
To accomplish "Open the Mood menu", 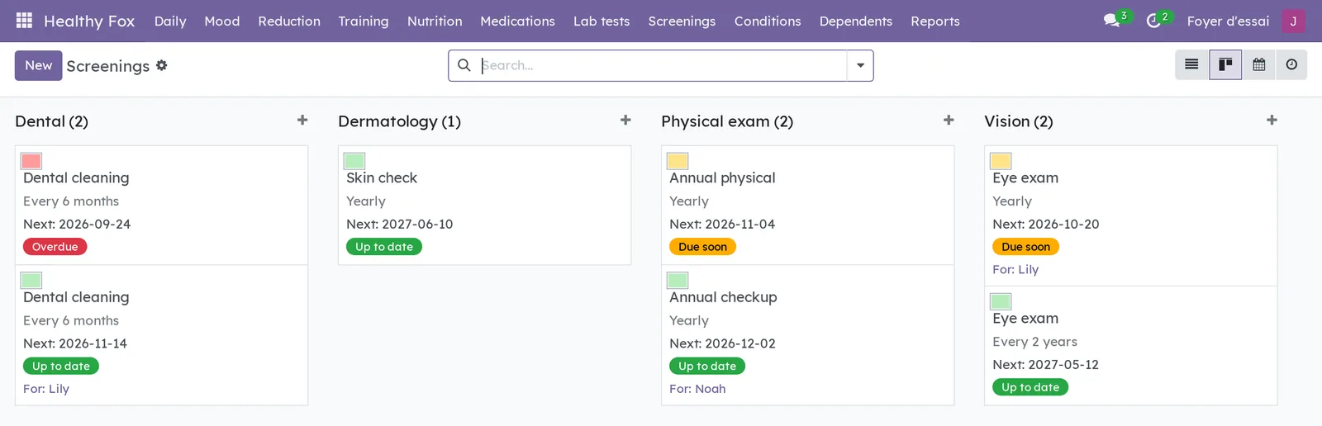I will click(222, 21).
